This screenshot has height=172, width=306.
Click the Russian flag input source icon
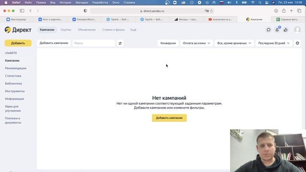[x=221, y=2]
